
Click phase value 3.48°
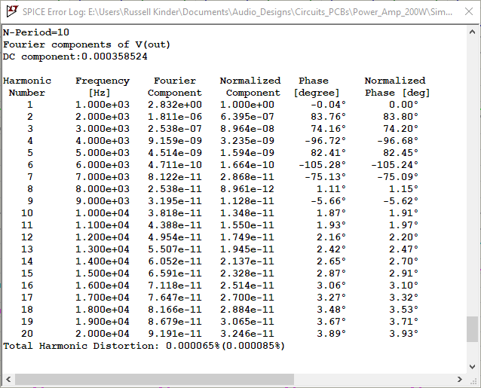tap(331, 310)
